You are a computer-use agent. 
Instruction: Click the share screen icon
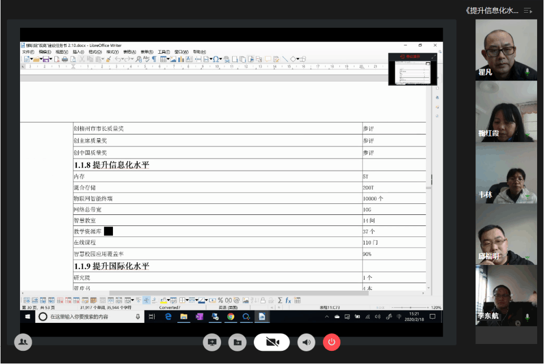pyautogui.click(x=212, y=342)
